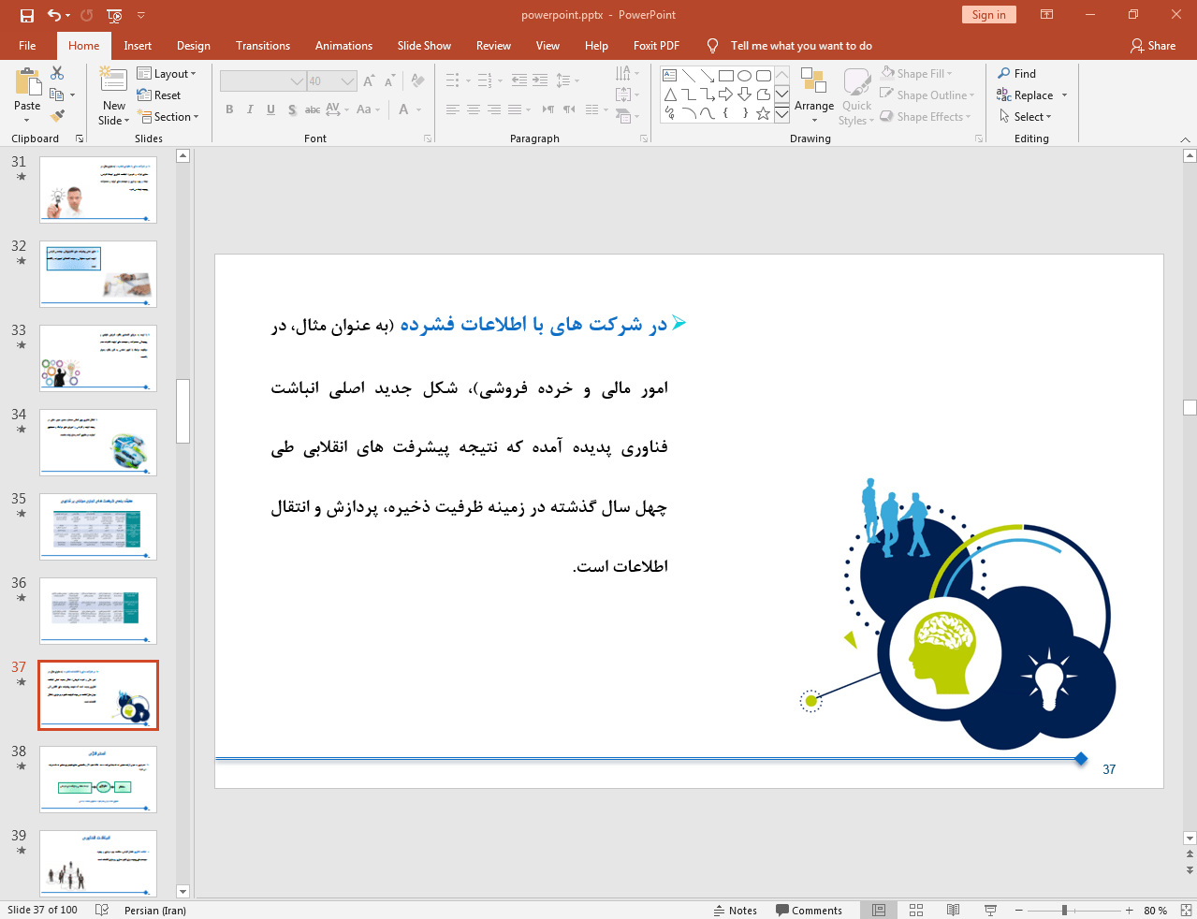Open the Comments pane from status bar
The image size is (1197, 919).
pos(809,911)
